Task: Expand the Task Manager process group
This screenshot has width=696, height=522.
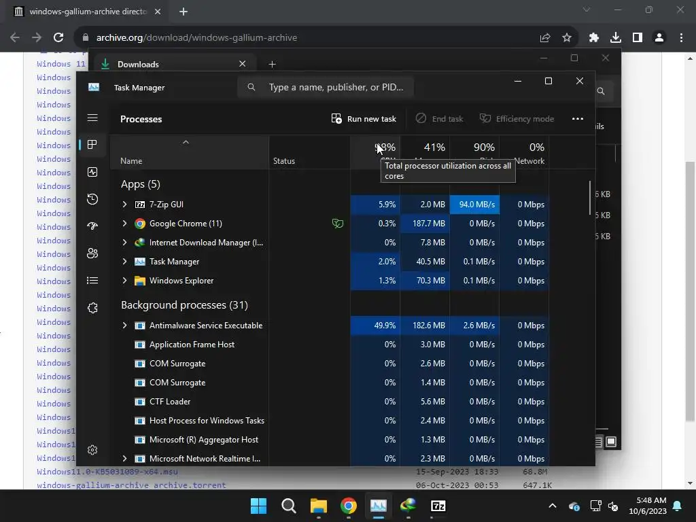Action: point(125,262)
